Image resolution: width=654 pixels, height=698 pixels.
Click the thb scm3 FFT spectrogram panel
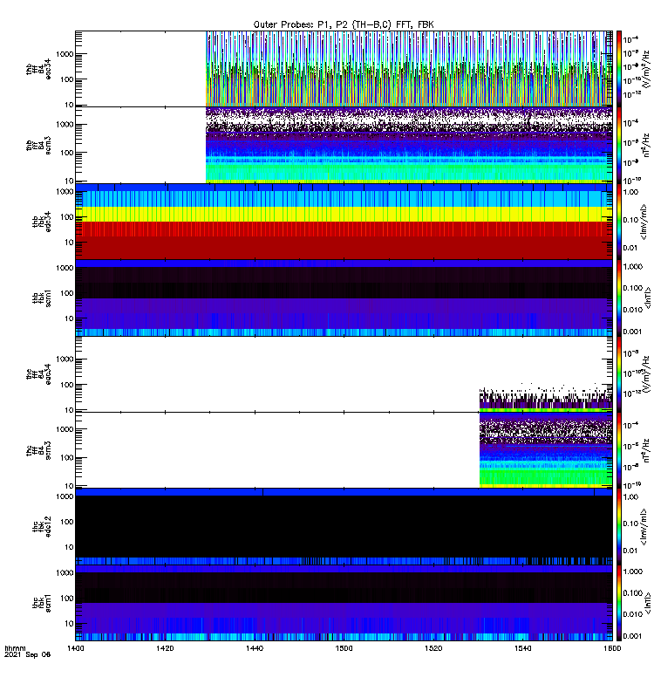pos(344,145)
